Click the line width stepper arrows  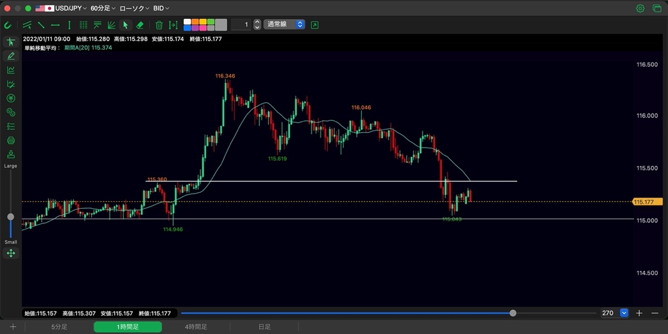(x=257, y=24)
